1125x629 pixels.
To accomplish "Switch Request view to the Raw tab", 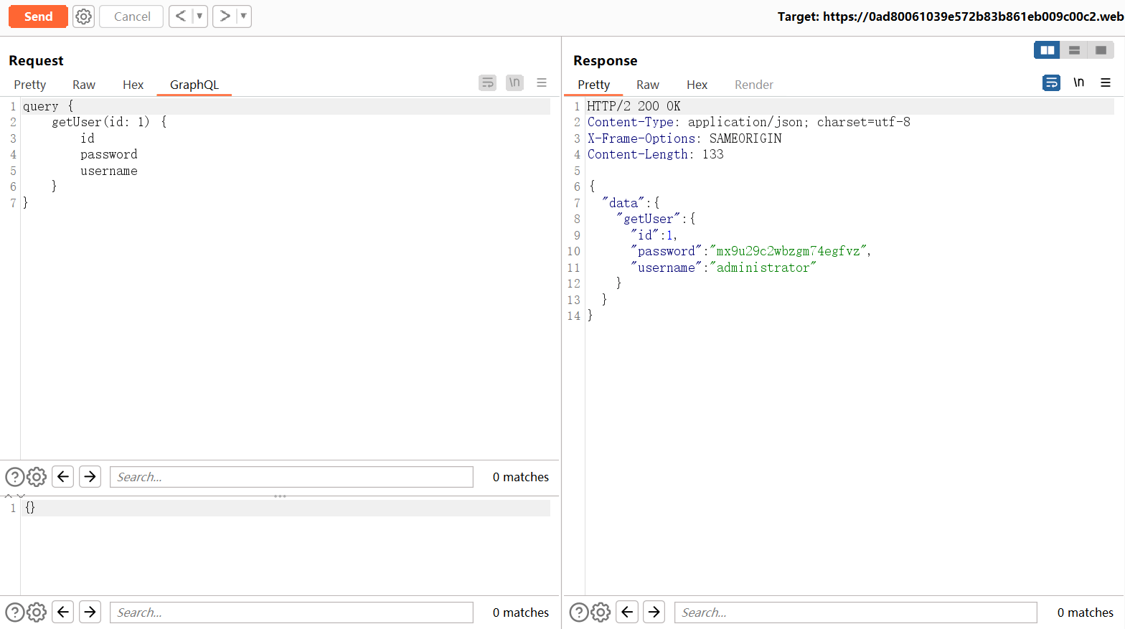I will [x=84, y=85].
